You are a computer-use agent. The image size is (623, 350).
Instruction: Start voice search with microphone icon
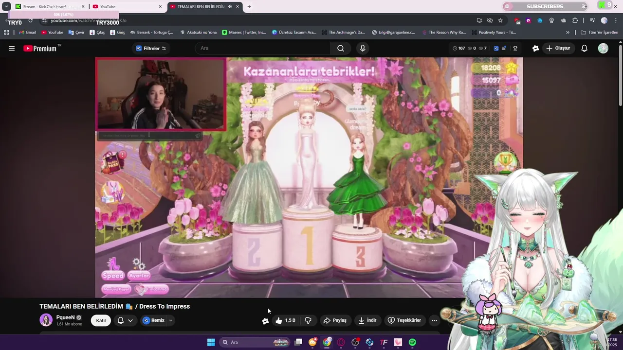363,48
